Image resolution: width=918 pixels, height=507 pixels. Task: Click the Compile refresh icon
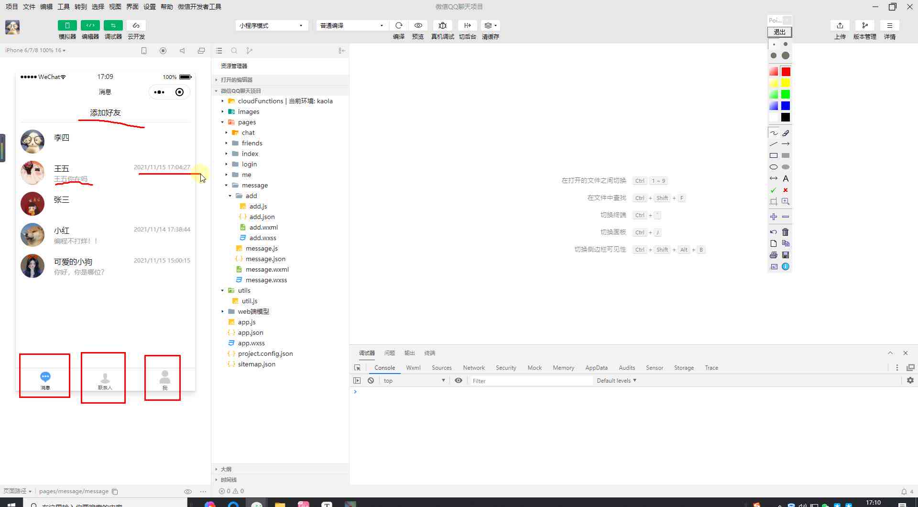[x=399, y=25]
